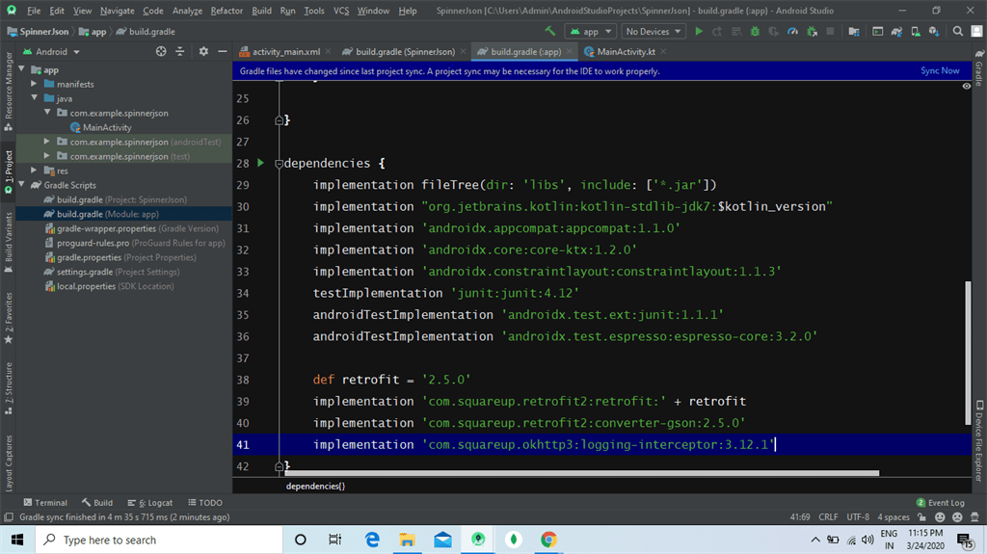
Task: Open the profiler gauge icon
Action: pos(792,31)
